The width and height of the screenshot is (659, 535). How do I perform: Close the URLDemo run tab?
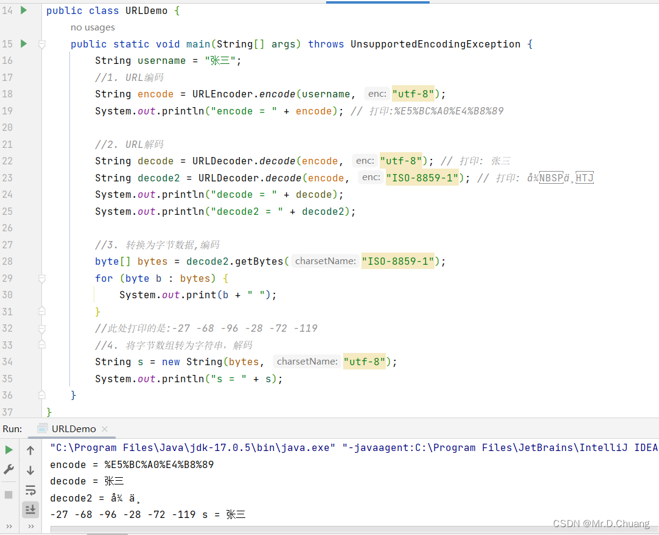point(105,429)
